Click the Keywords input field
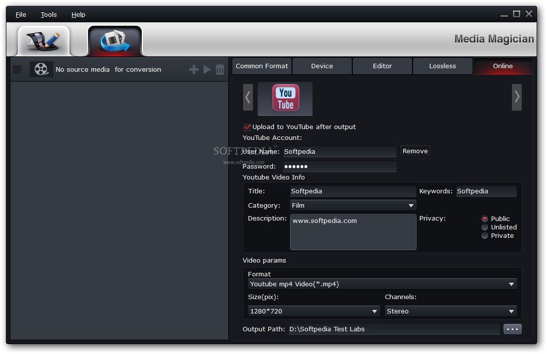Viewport: 547px width, 354px height. tap(486, 191)
